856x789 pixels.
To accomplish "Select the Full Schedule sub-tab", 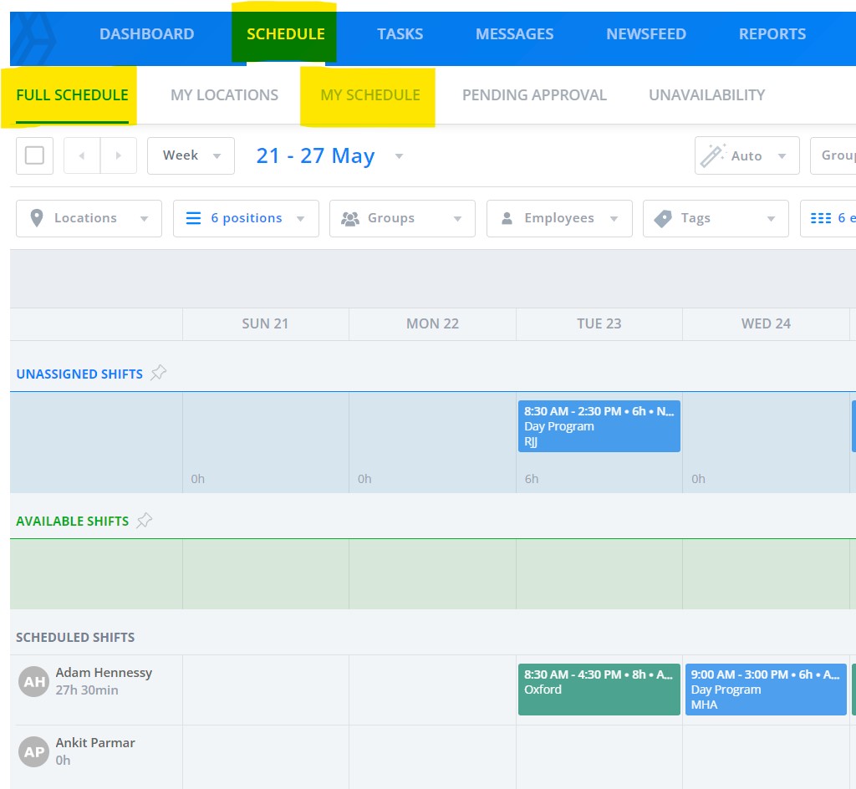I will coord(72,95).
